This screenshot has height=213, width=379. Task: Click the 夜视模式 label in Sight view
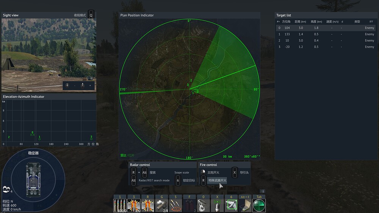click(80, 15)
